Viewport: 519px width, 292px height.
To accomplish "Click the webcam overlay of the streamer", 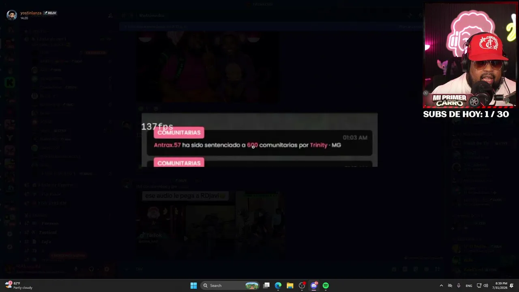I will tap(470, 55).
